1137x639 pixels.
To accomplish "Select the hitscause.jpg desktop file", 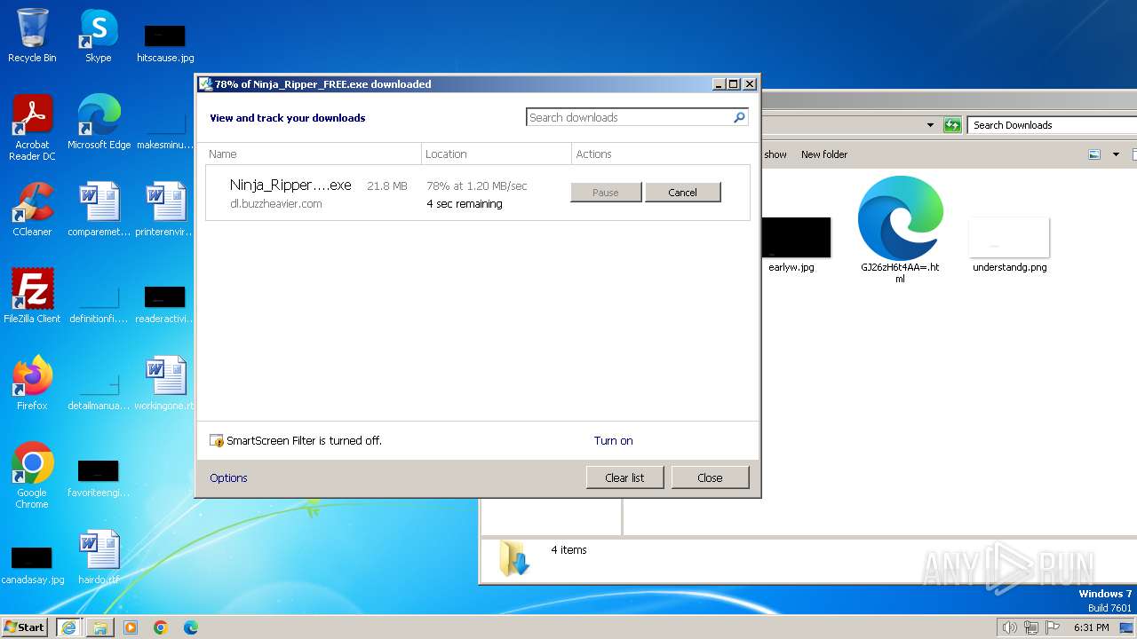I will [x=165, y=43].
